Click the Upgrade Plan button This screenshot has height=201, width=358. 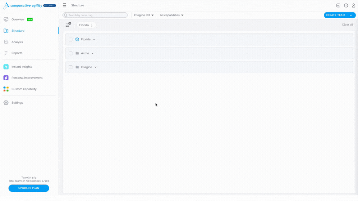[x=29, y=188]
